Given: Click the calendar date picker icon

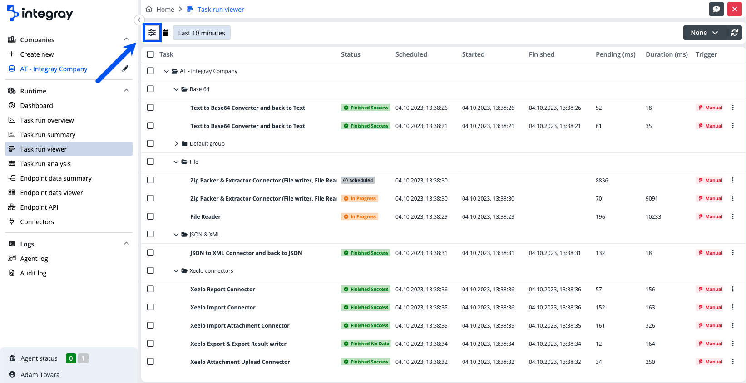Looking at the screenshot, I should [x=166, y=33].
